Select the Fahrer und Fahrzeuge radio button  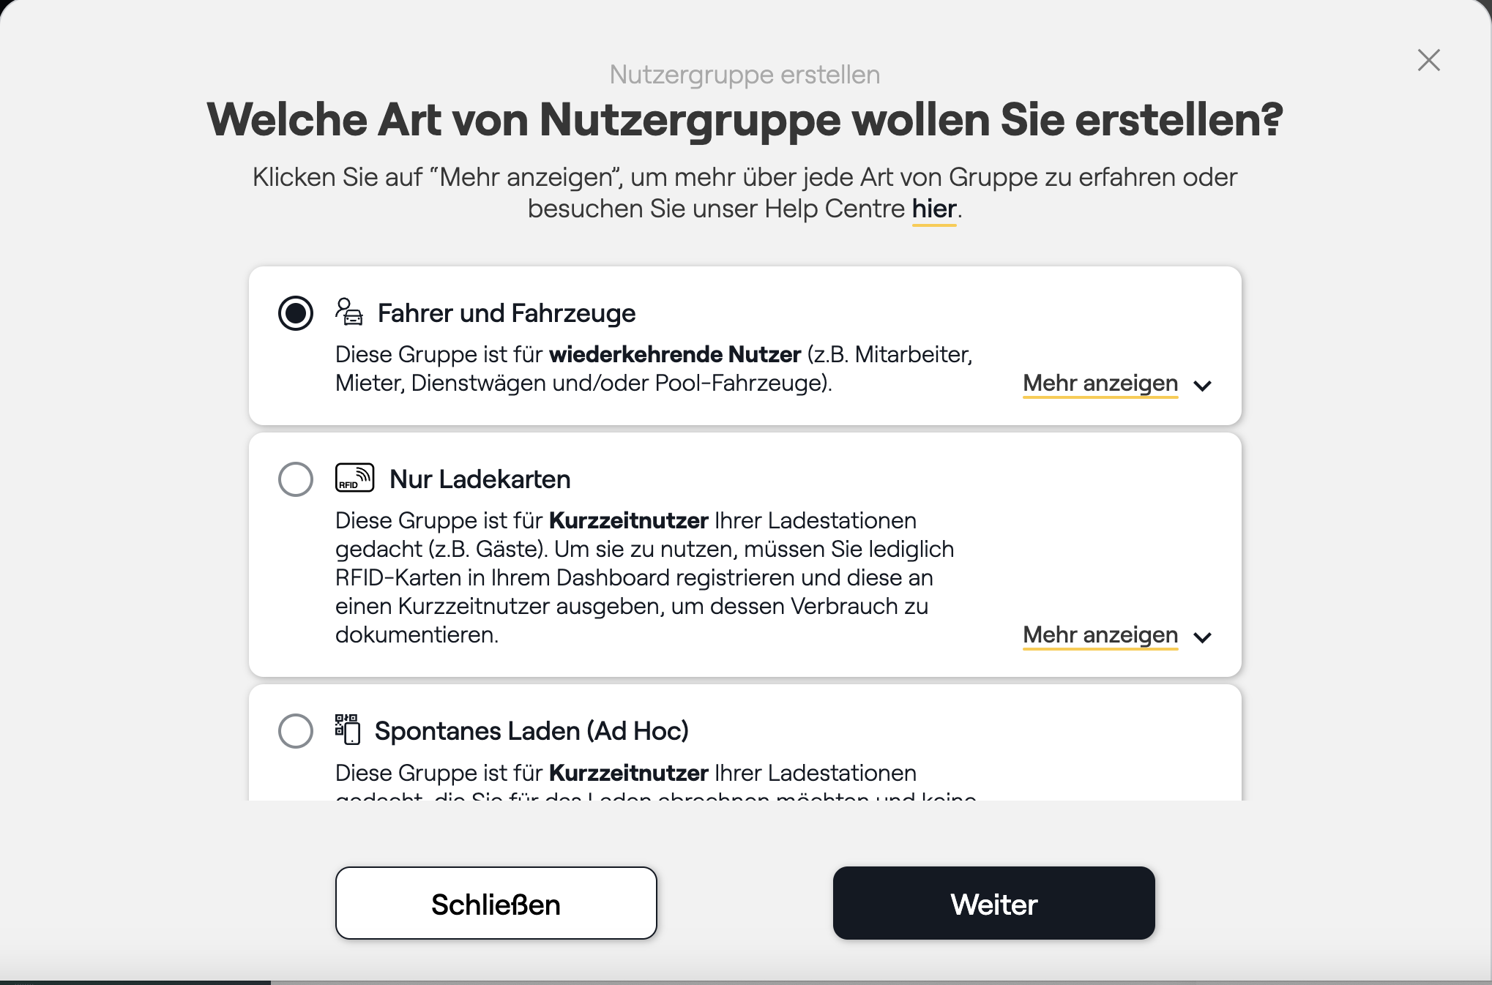tap(296, 313)
